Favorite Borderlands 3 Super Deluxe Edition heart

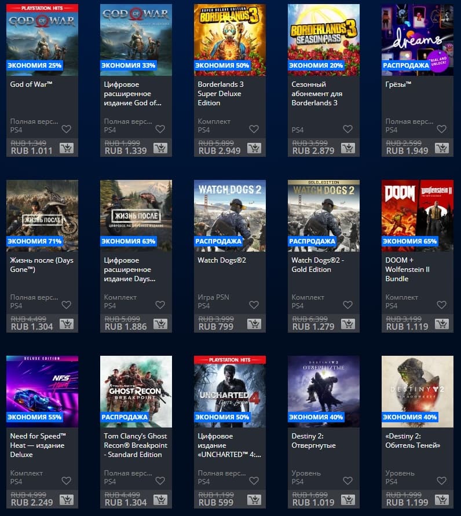pyautogui.click(x=254, y=129)
